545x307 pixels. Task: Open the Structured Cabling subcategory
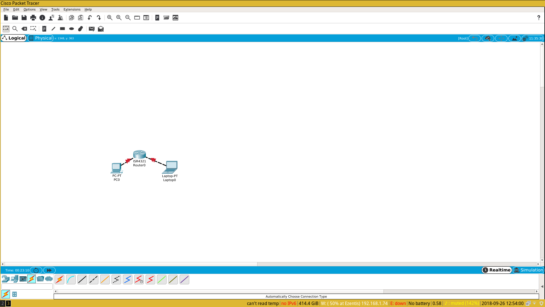[14, 294]
